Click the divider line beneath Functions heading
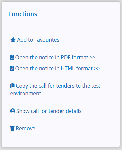The height and width of the screenshot is (150, 122). [61, 26]
